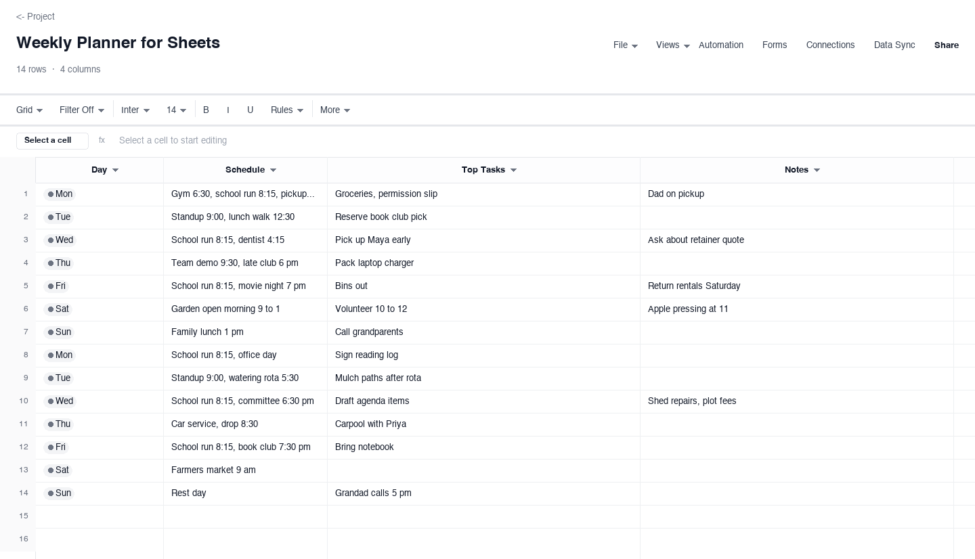Image resolution: width=975 pixels, height=559 pixels.
Task: Toggle underline formatting with U
Action: 250,110
